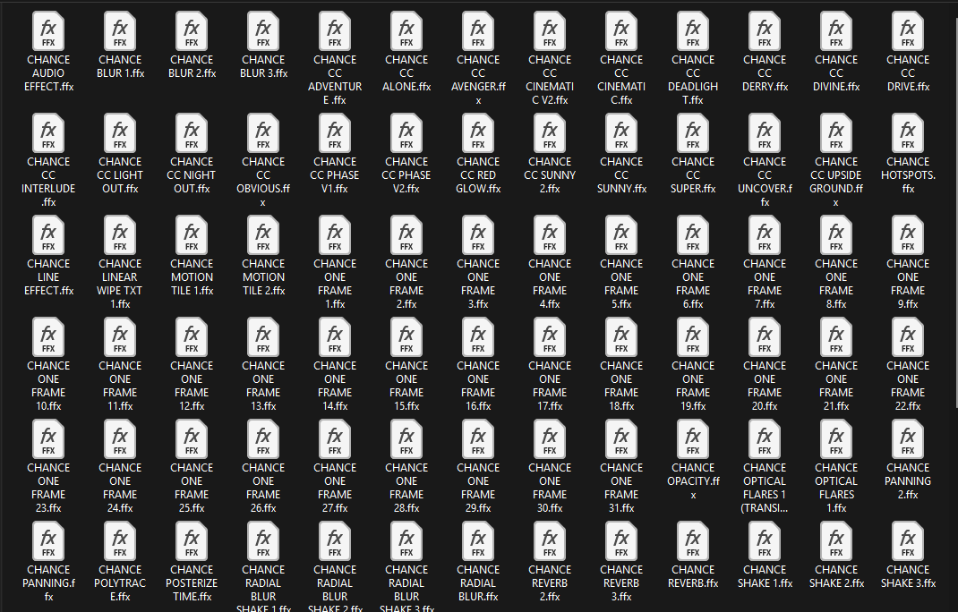Screen dimensions: 958x612
Task: Select the CHANCE ONE FRAME 31.ffx icon
Action: pyautogui.click(x=621, y=438)
